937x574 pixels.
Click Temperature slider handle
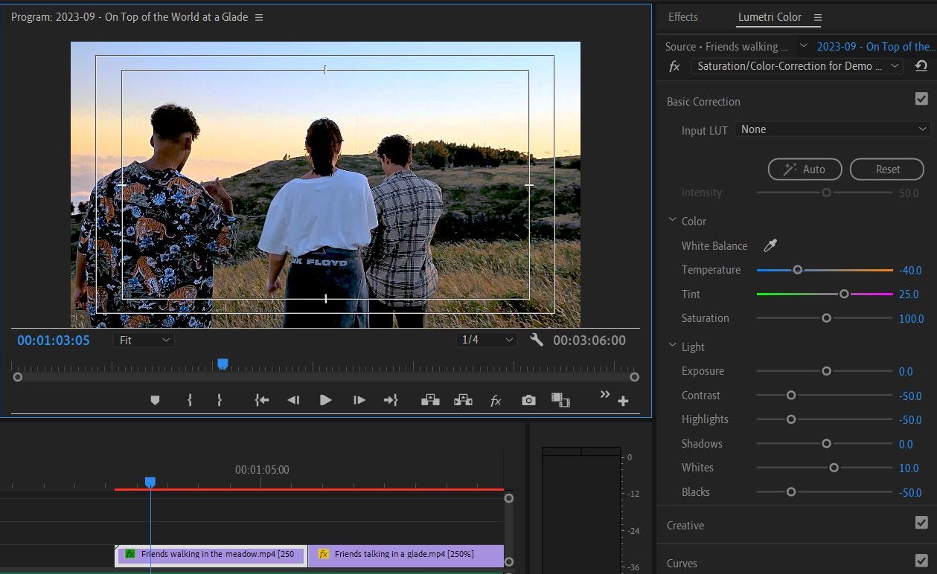click(x=798, y=270)
